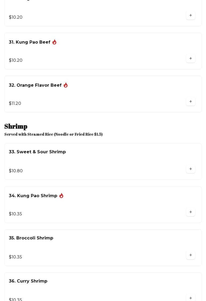Open 36. Curry Shrimp item
Image resolution: width=206 pixels, height=301 pixels.
coord(28,281)
